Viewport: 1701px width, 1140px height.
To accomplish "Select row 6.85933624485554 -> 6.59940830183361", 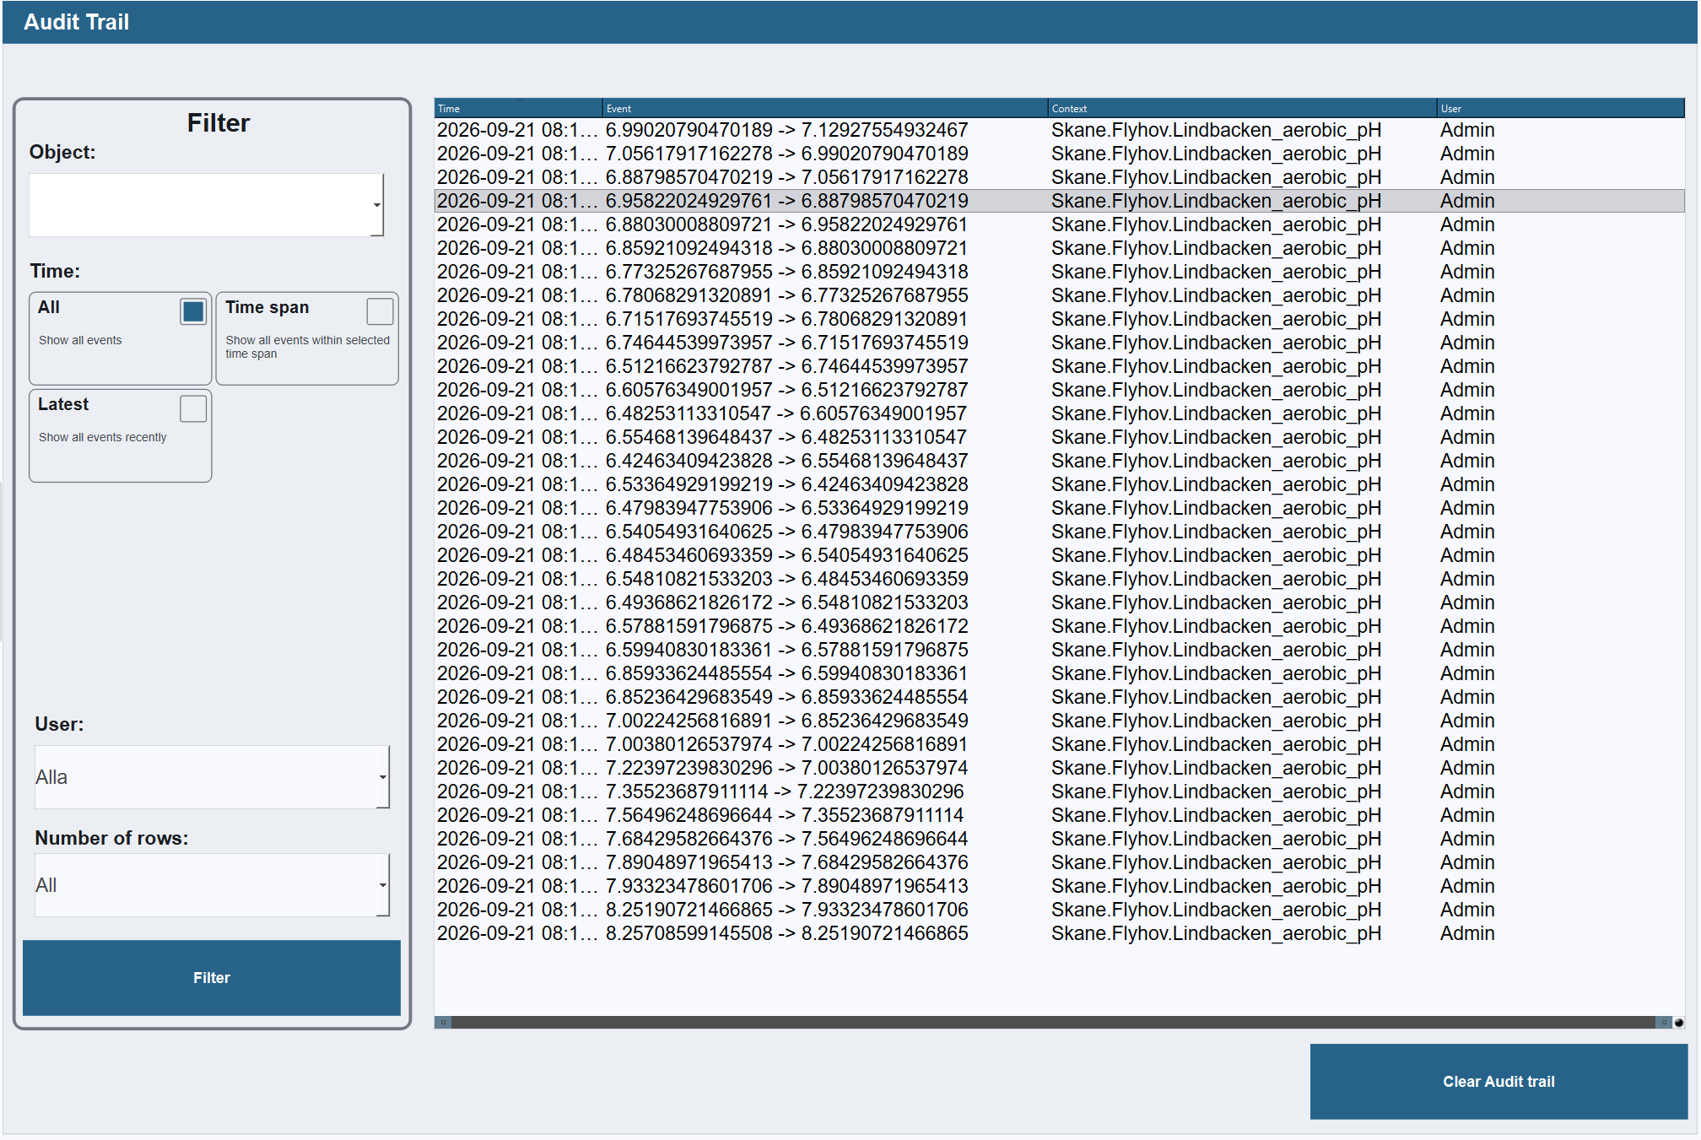I will pos(1060,673).
